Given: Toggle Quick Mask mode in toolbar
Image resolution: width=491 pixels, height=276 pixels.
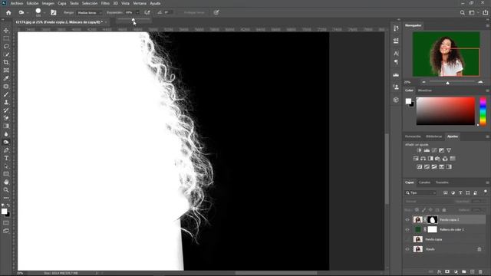Looking at the screenshot, I should (6, 223).
